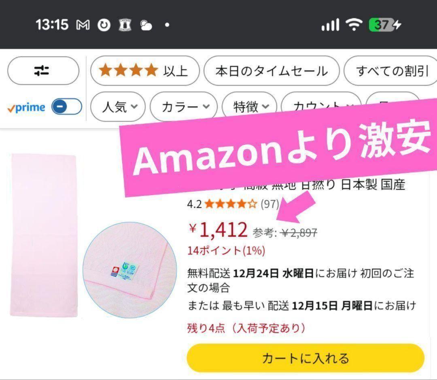This screenshot has height=380, width=437.
Task: Tap the weather notification icon
Action: (x=146, y=25)
